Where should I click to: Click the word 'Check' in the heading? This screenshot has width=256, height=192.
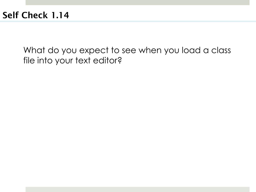click(34, 15)
